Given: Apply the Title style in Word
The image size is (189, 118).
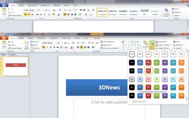Looking at the screenshot, I should 144,12.
